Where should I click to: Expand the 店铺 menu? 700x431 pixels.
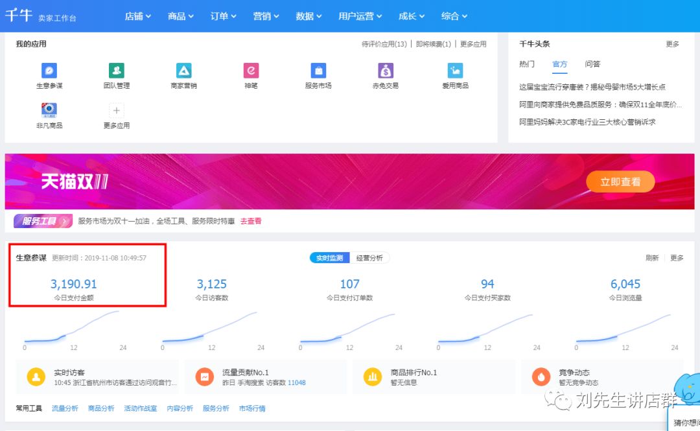138,16
